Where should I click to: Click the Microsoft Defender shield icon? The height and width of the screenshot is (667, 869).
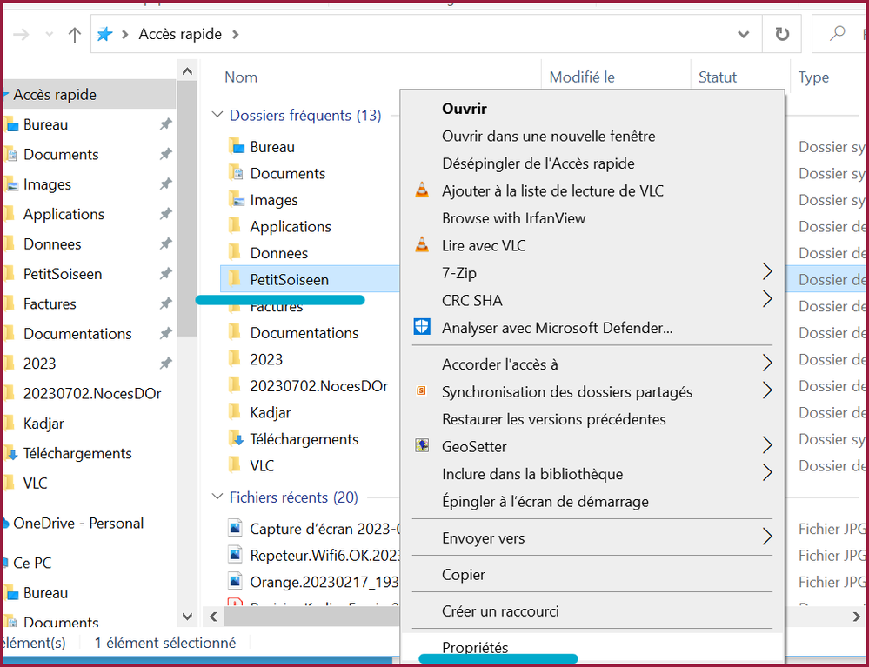(422, 328)
